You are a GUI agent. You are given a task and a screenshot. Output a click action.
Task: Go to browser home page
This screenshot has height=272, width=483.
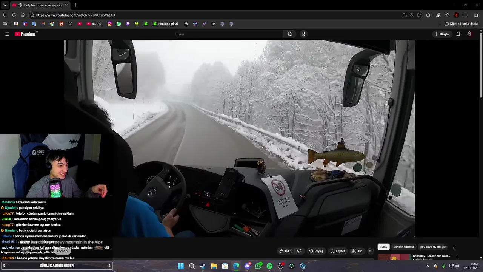click(23, 15)
